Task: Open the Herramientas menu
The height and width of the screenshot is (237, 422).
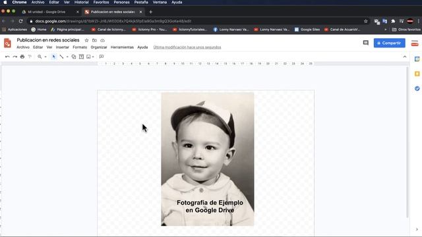Action: coord(122,47)
